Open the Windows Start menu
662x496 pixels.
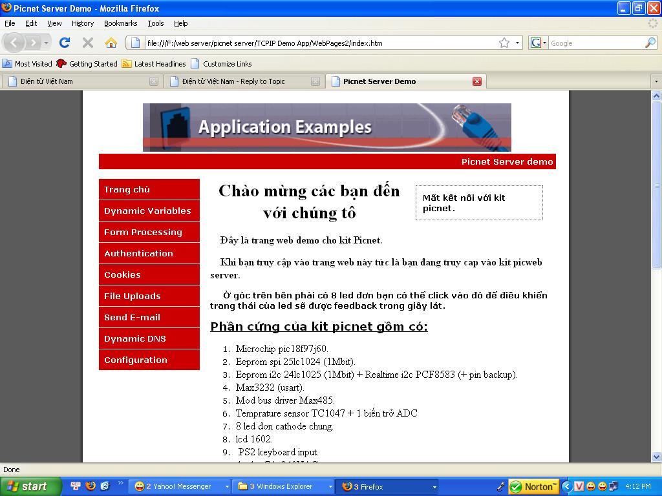click(30, 486)
